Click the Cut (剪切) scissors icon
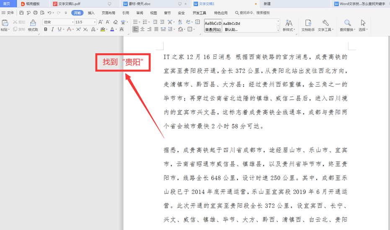 pos(19,22)
